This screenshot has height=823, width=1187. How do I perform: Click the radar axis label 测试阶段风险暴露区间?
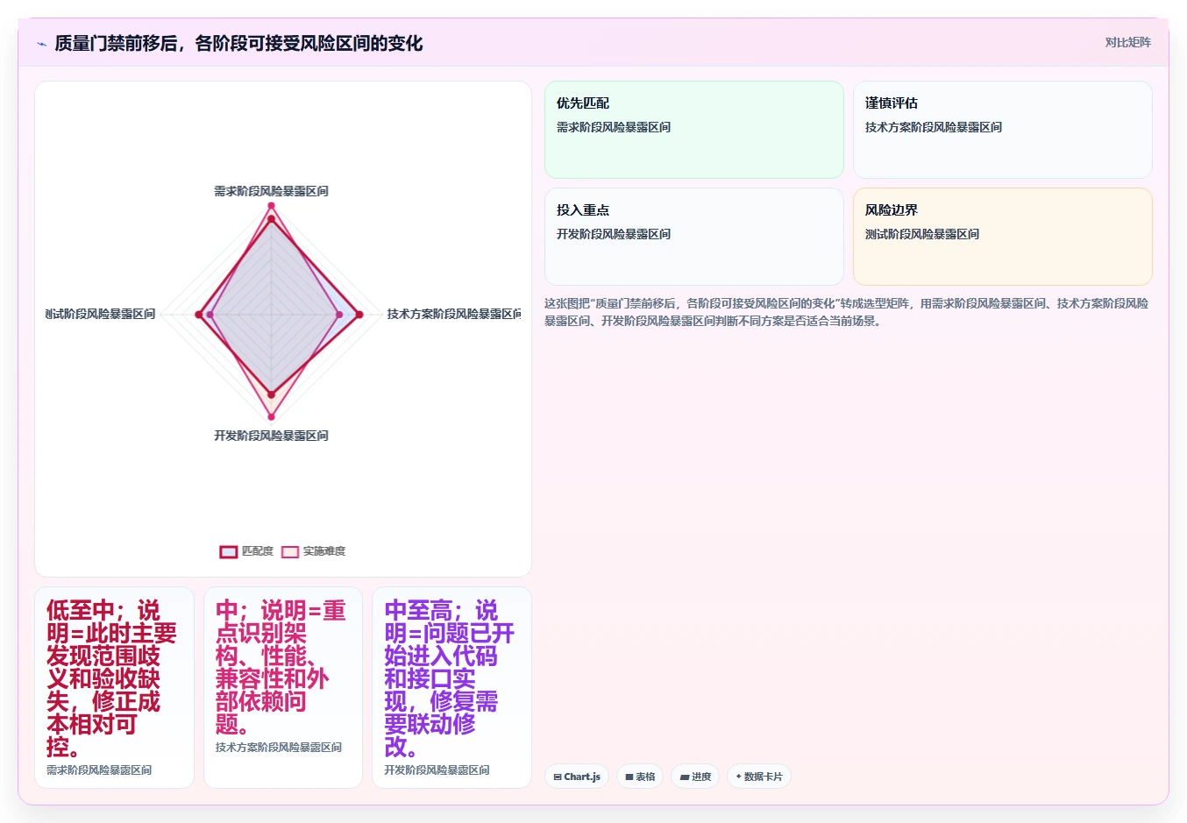pyautogui.click(x=101, y=314)
